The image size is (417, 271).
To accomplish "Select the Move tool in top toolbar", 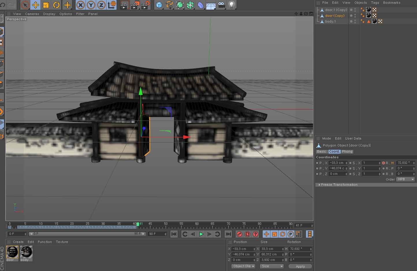I will tap(35, 5).
